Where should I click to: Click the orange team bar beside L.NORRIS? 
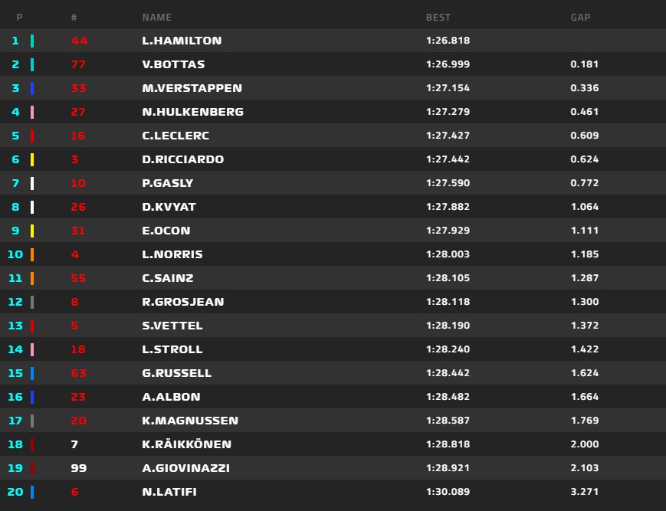click(x=32, y=254)
